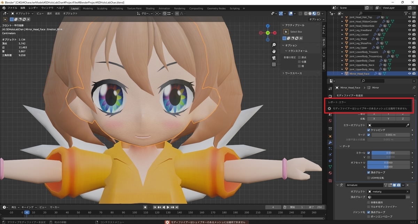418x224 pixels.
Task: Click the Flip Z axis button
Action: 403,119
